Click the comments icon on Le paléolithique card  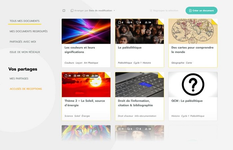(x=128, y=22)
